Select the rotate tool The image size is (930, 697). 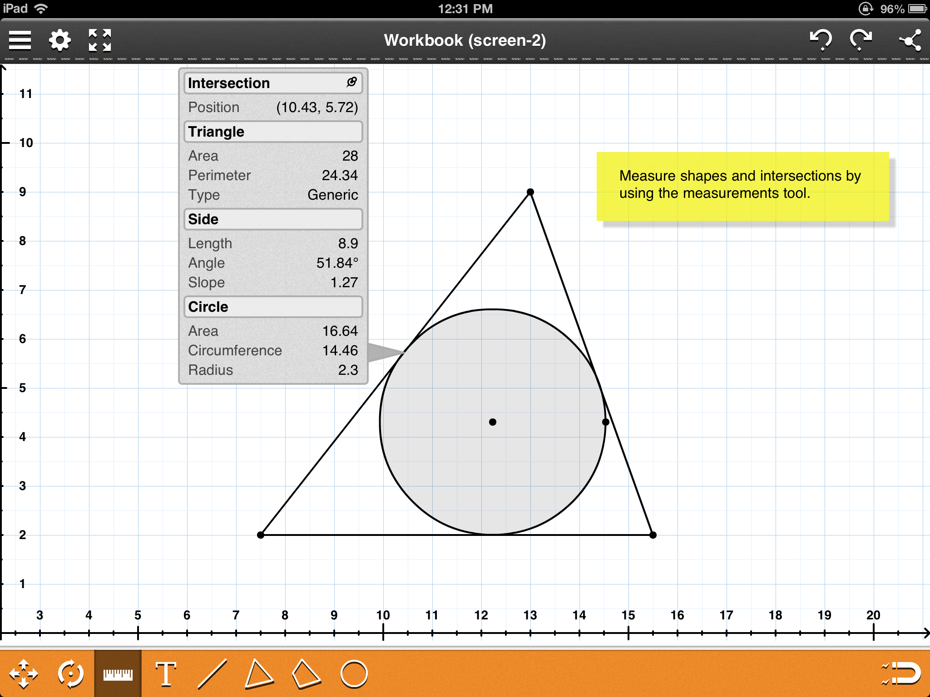pyautogui.click(x=71, y=674)
